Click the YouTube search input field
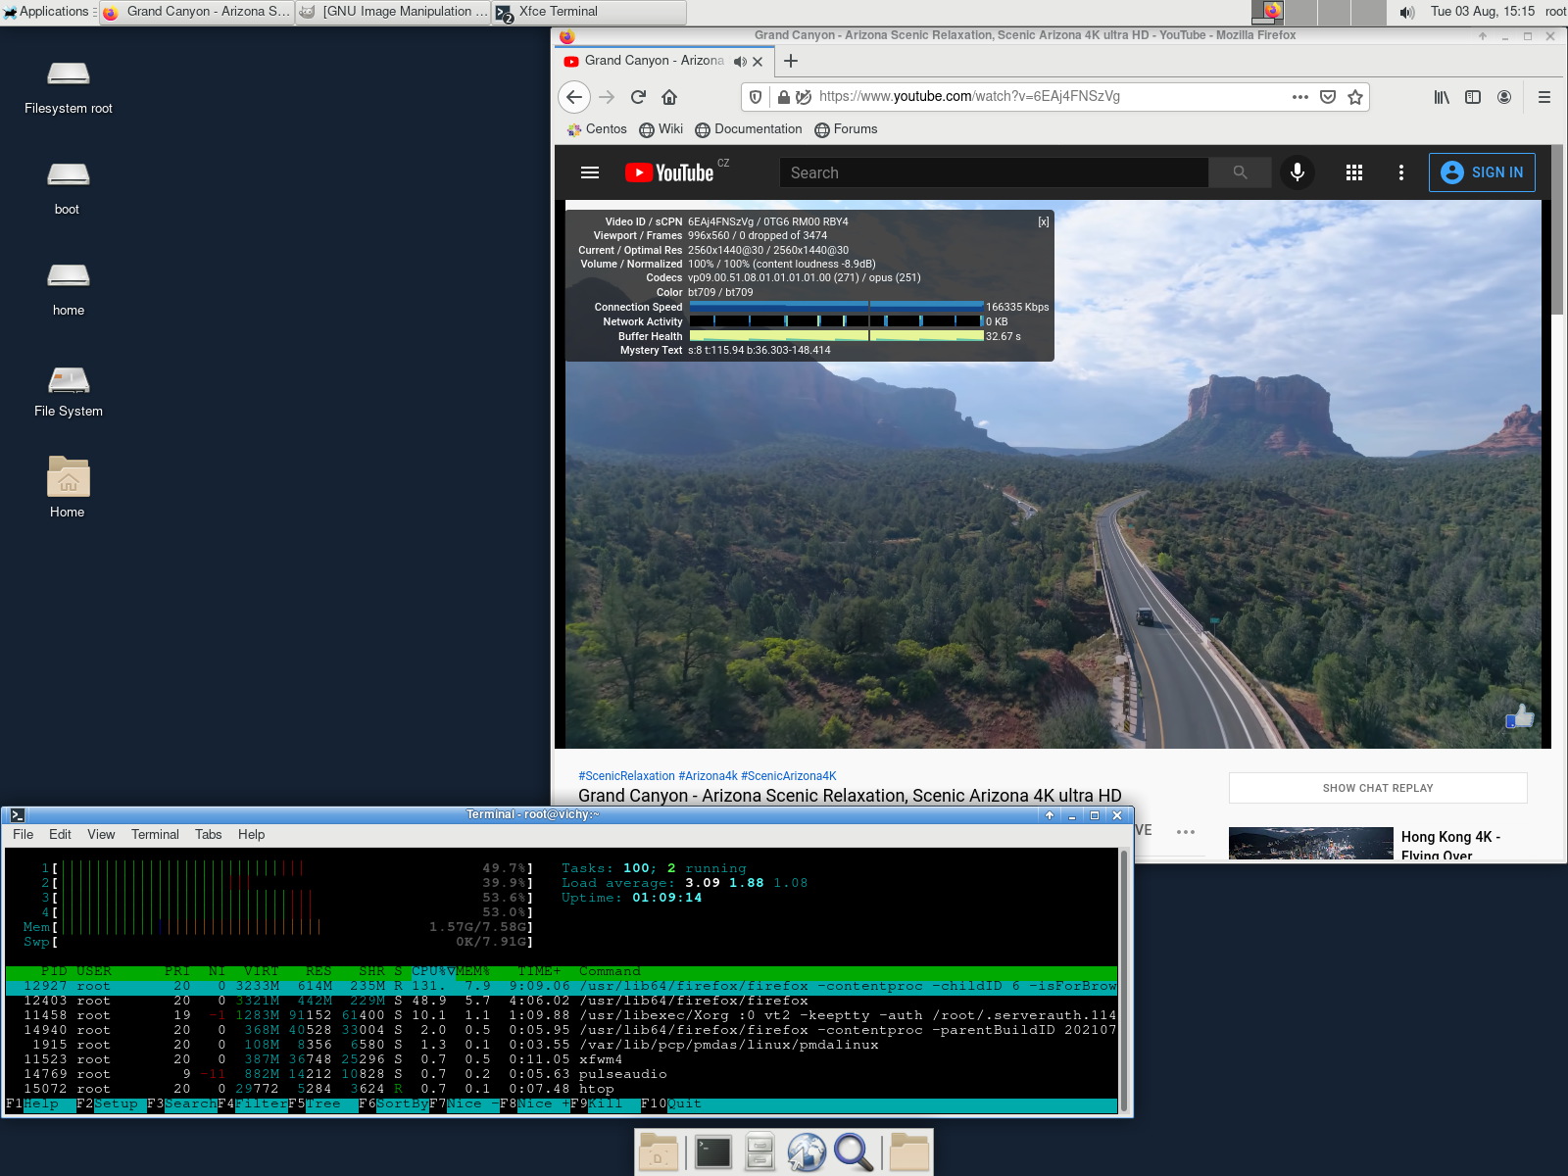This screenshot has width=1568, height=1176. [993, 172]
